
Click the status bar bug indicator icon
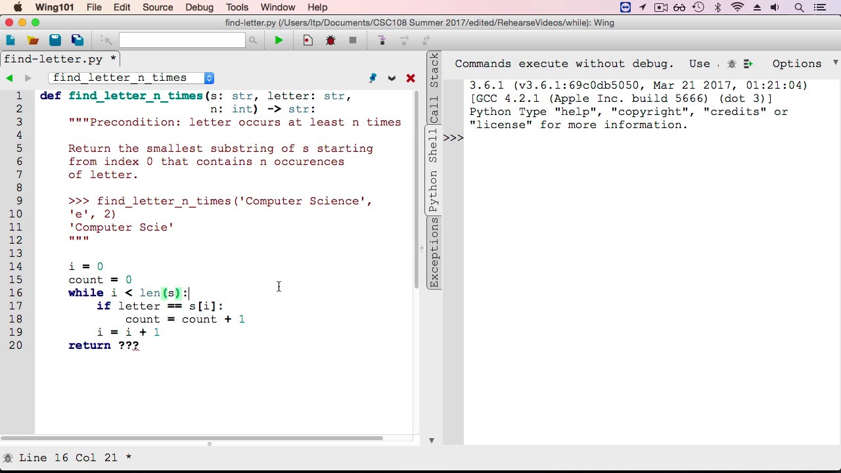tap(7, 458)
